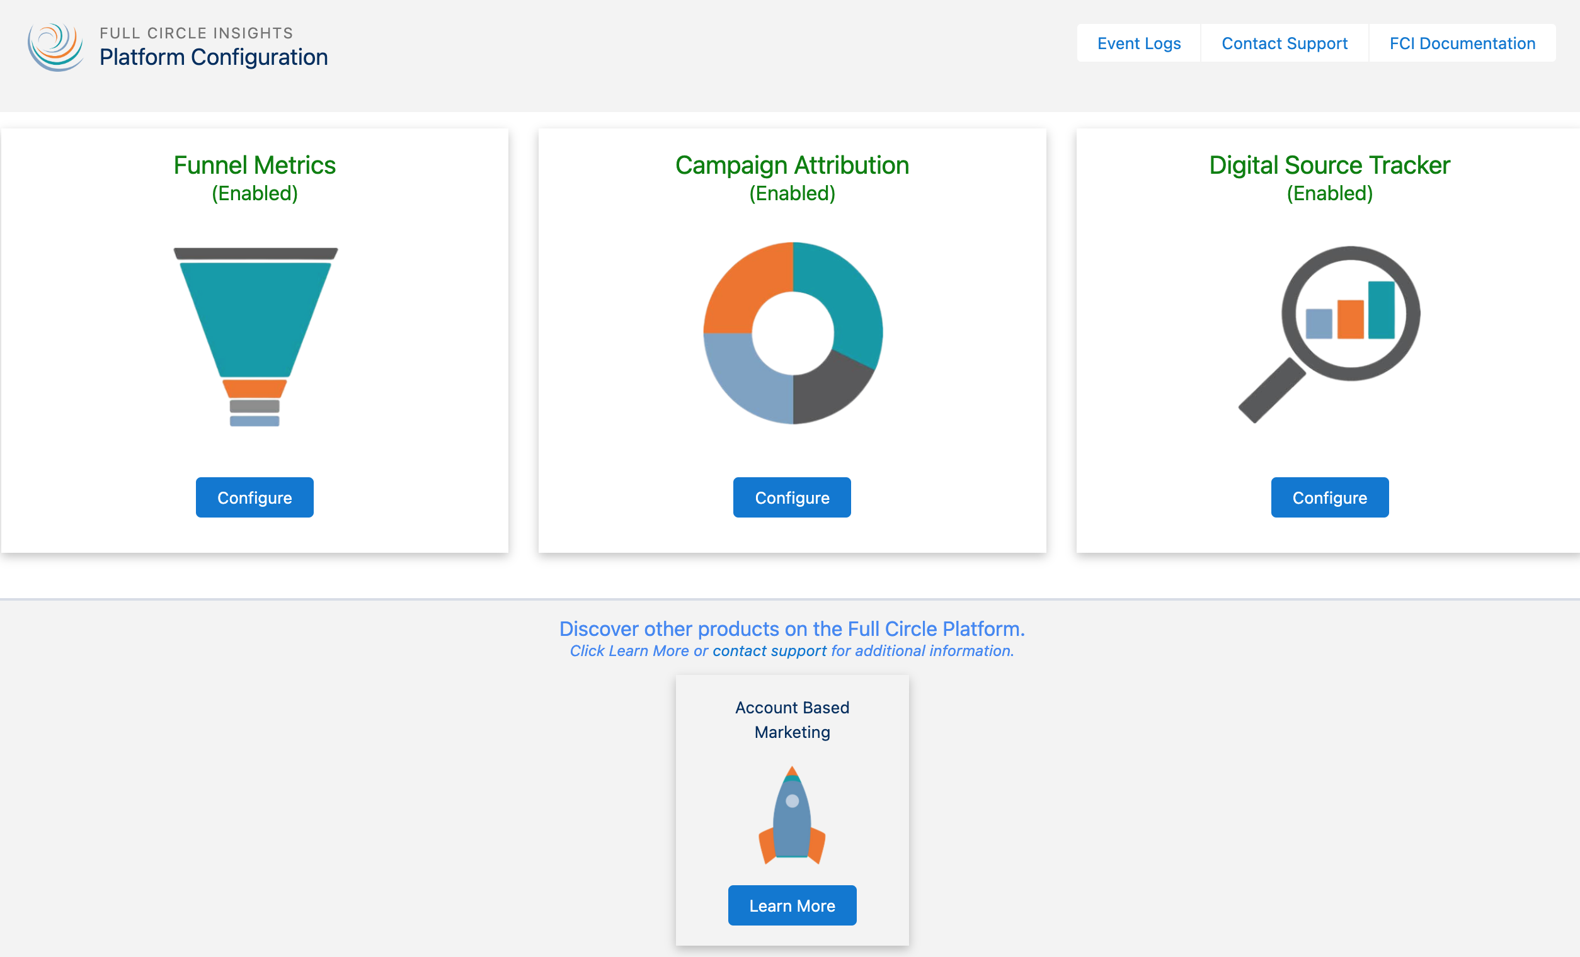Learn more about Account Based Marketing
This screenshot has width=1580, height=957.
click(792, 905)
